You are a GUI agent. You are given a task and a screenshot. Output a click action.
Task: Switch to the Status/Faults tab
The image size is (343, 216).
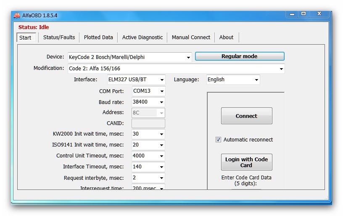click(59, 37)
